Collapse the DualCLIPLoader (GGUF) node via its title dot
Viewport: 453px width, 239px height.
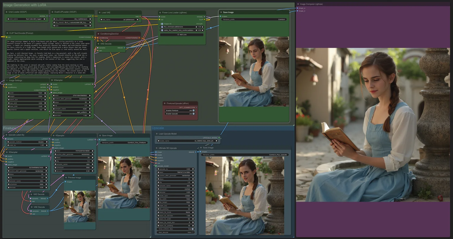[52, 12]
